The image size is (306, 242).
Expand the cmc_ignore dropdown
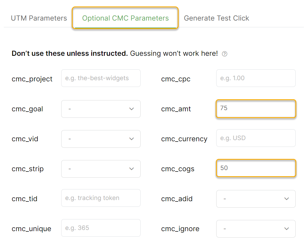pyautogui.click(x=256, y=229)
